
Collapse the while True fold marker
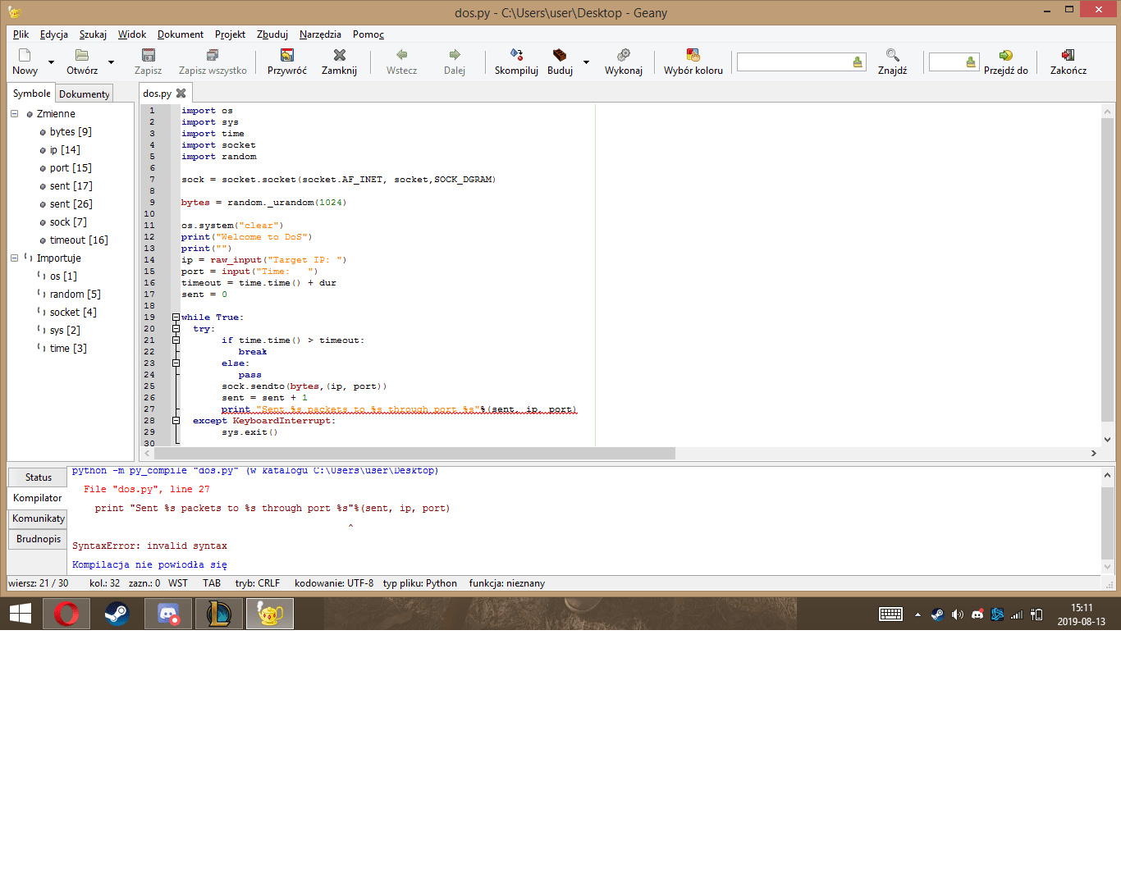176,317
